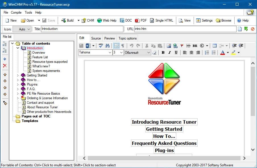This screenshot has width=257, height=168.
Task: Collapse the Introduction node
Action: [x=18, y=48]
